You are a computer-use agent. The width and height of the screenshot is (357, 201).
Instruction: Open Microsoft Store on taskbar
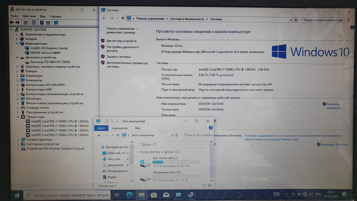154,195
